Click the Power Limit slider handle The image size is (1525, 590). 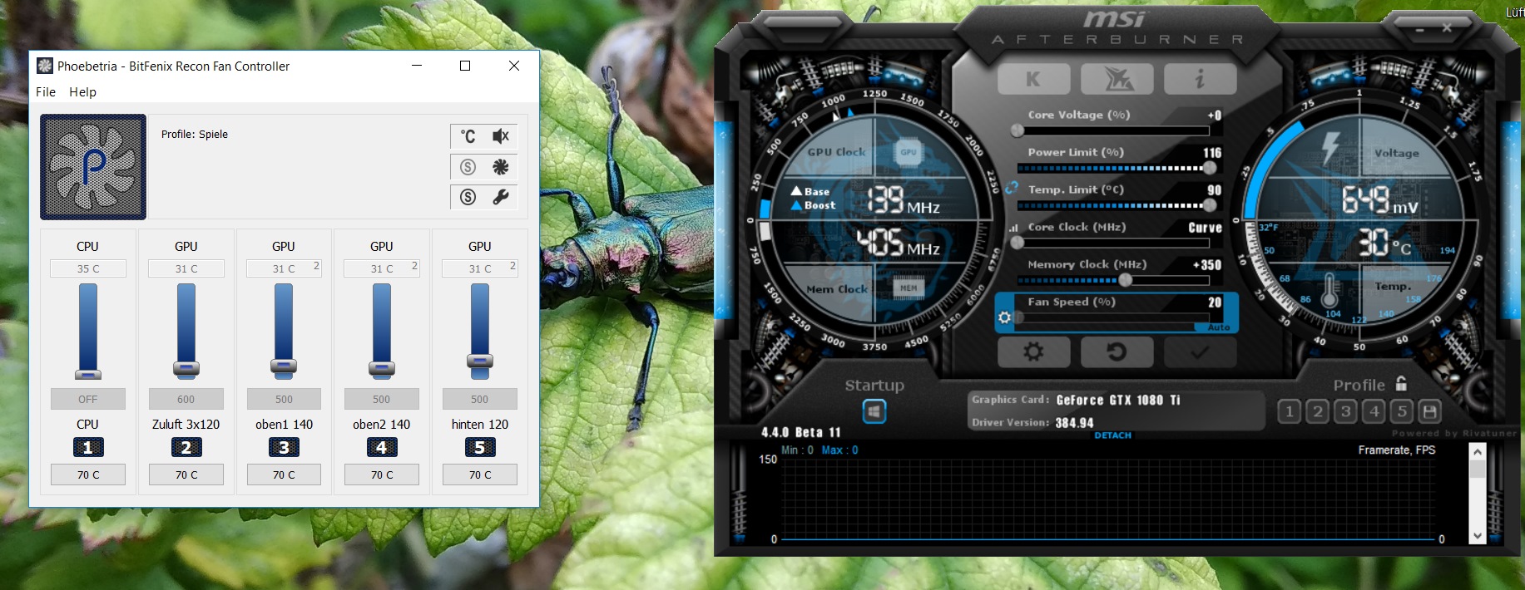pyautogui.click(x=1210, y=168)
